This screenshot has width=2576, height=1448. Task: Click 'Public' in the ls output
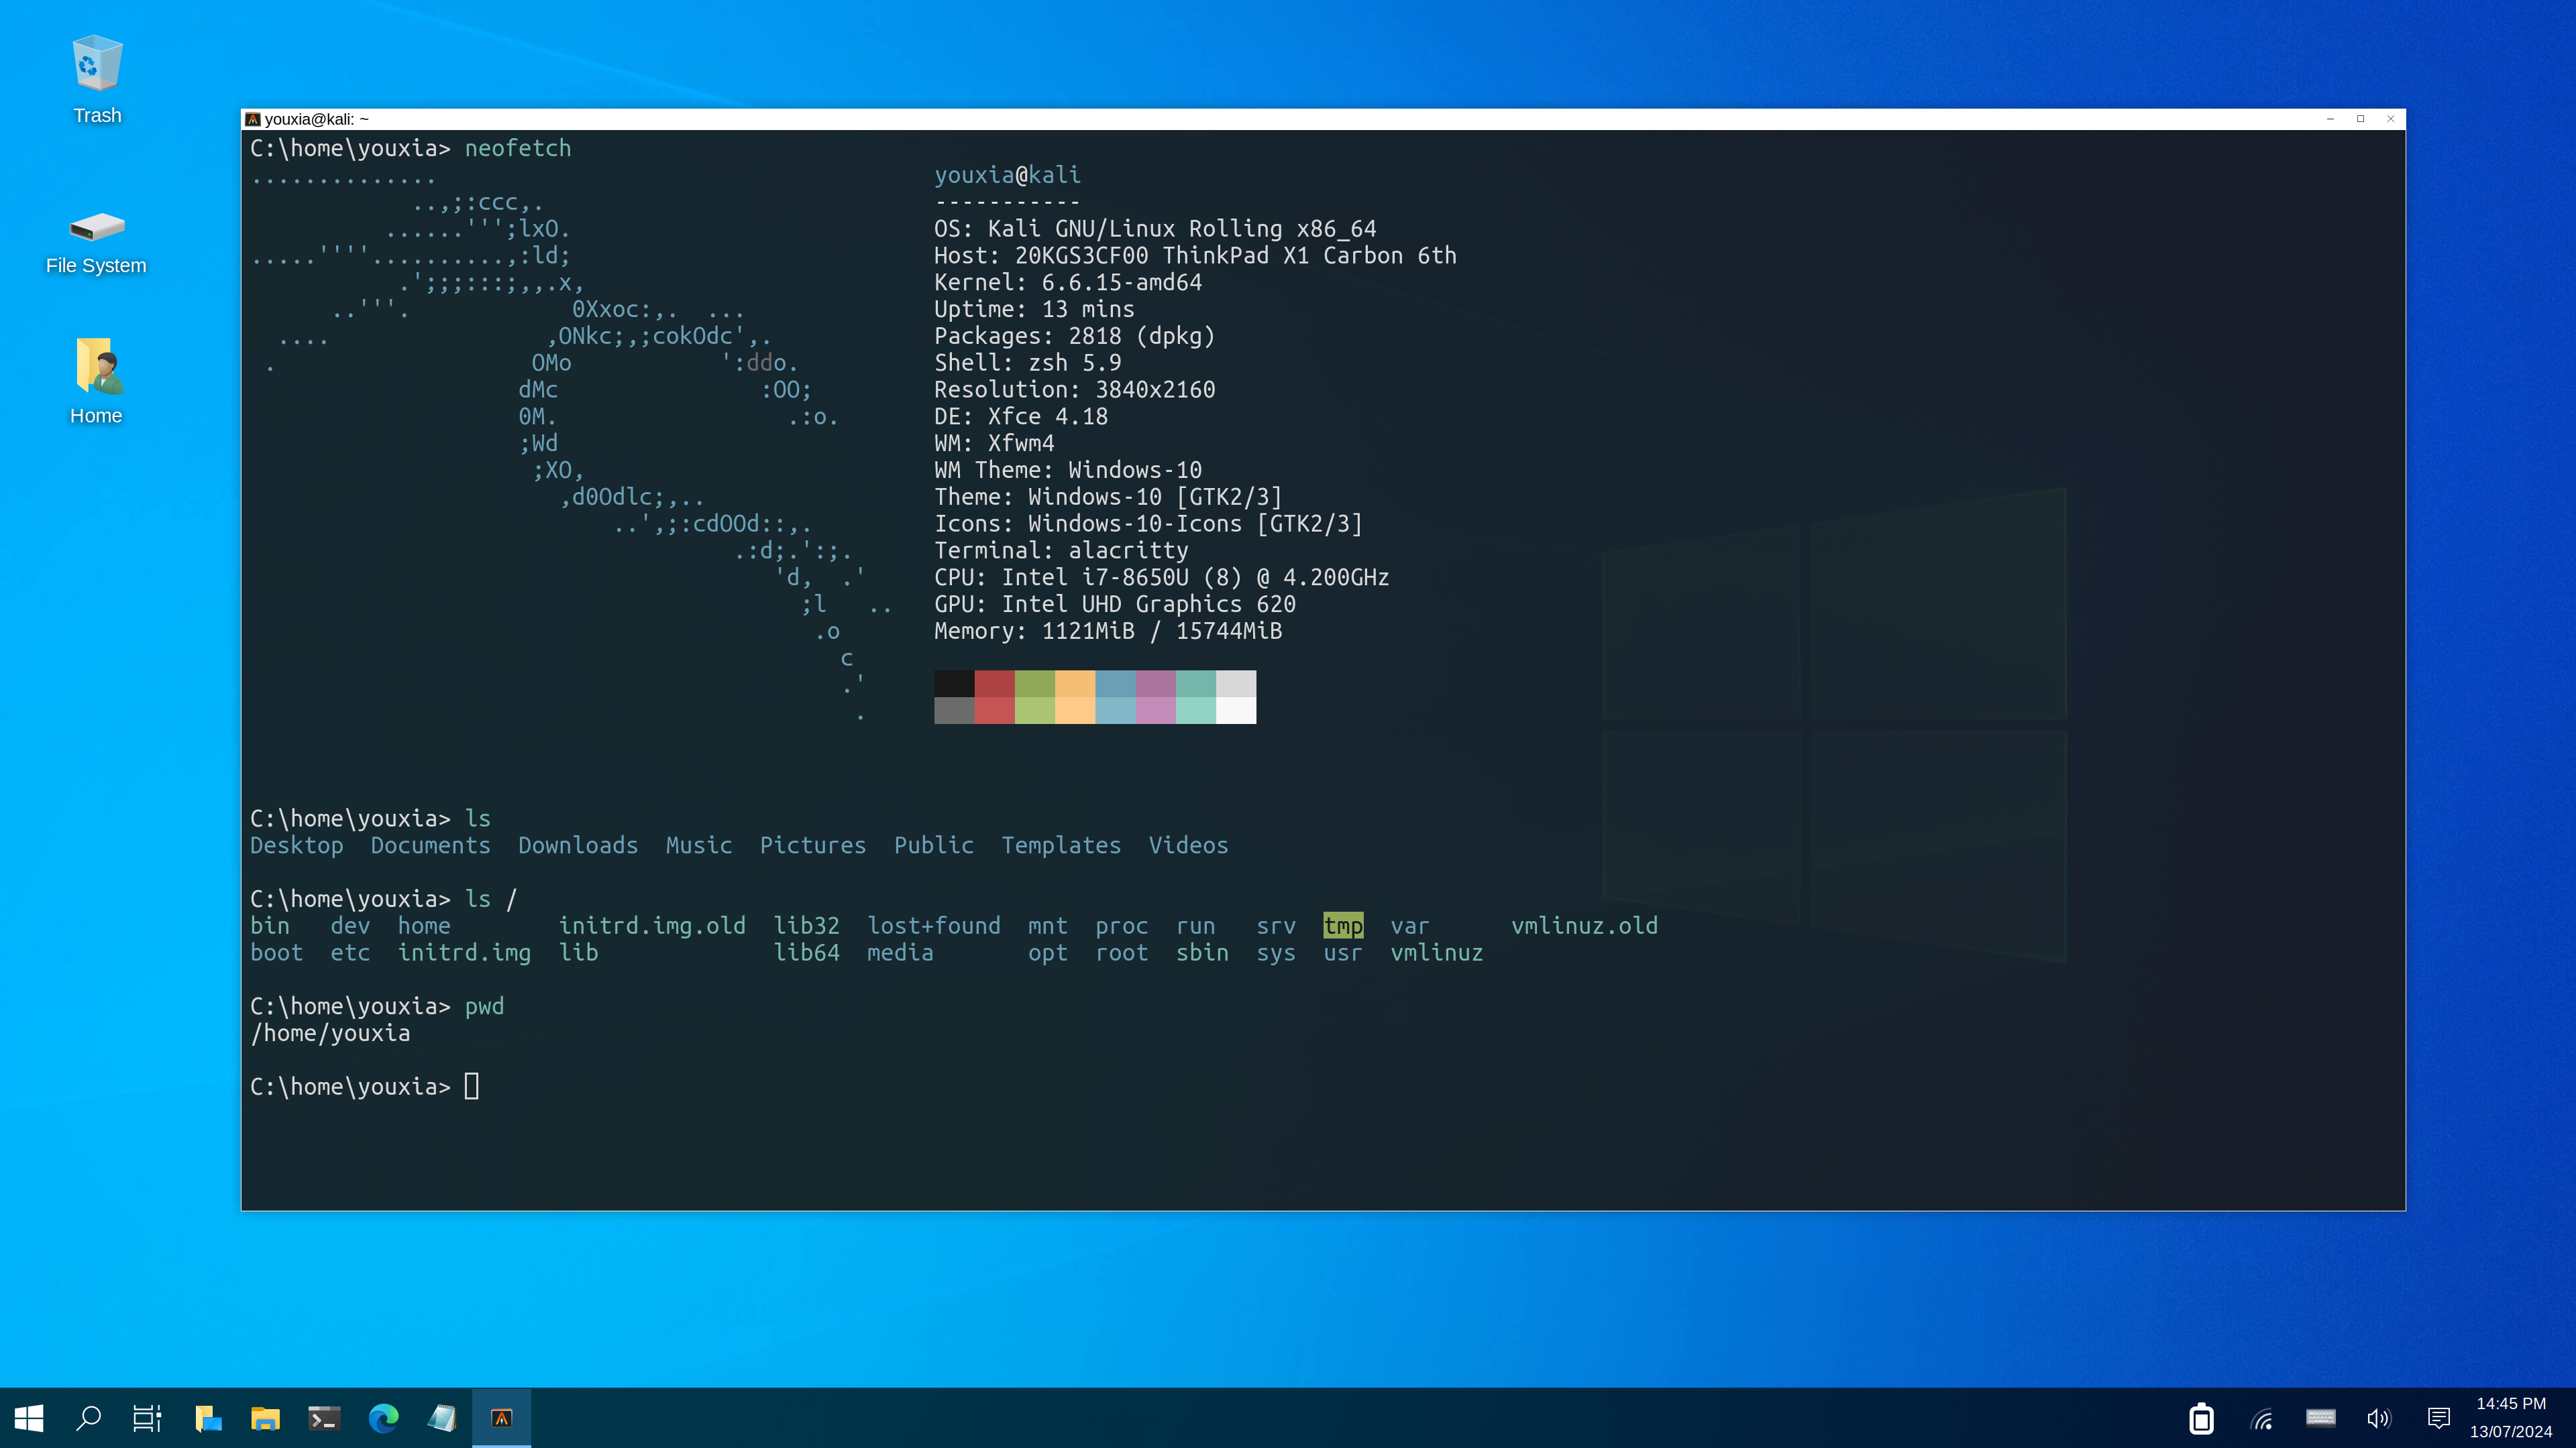tap(934, 845)
